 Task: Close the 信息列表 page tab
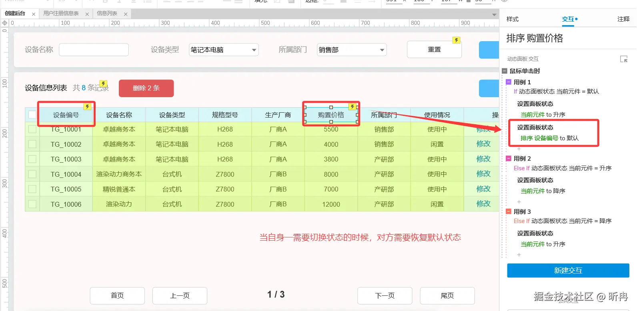tap(126, 14)
